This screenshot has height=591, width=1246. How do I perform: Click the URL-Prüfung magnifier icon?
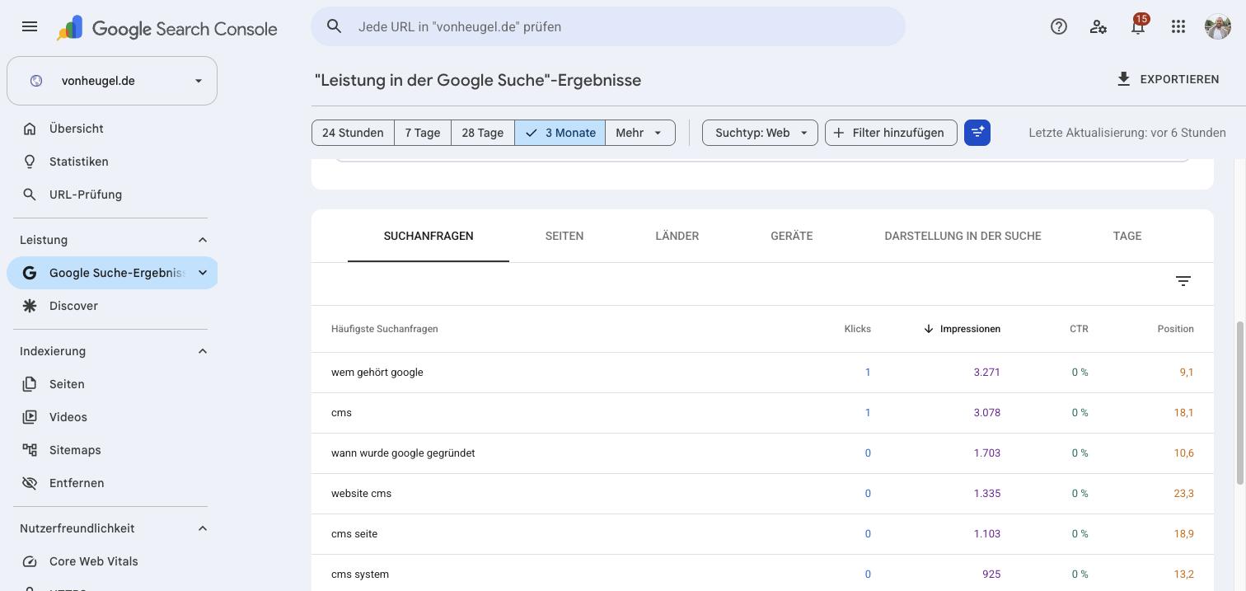[x=30, y=195]
